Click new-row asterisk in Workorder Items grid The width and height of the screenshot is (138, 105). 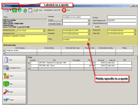4,54
